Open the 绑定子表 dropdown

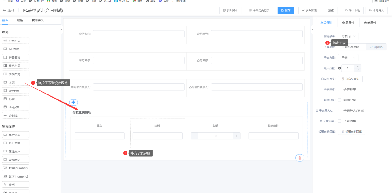click(348, 37)
